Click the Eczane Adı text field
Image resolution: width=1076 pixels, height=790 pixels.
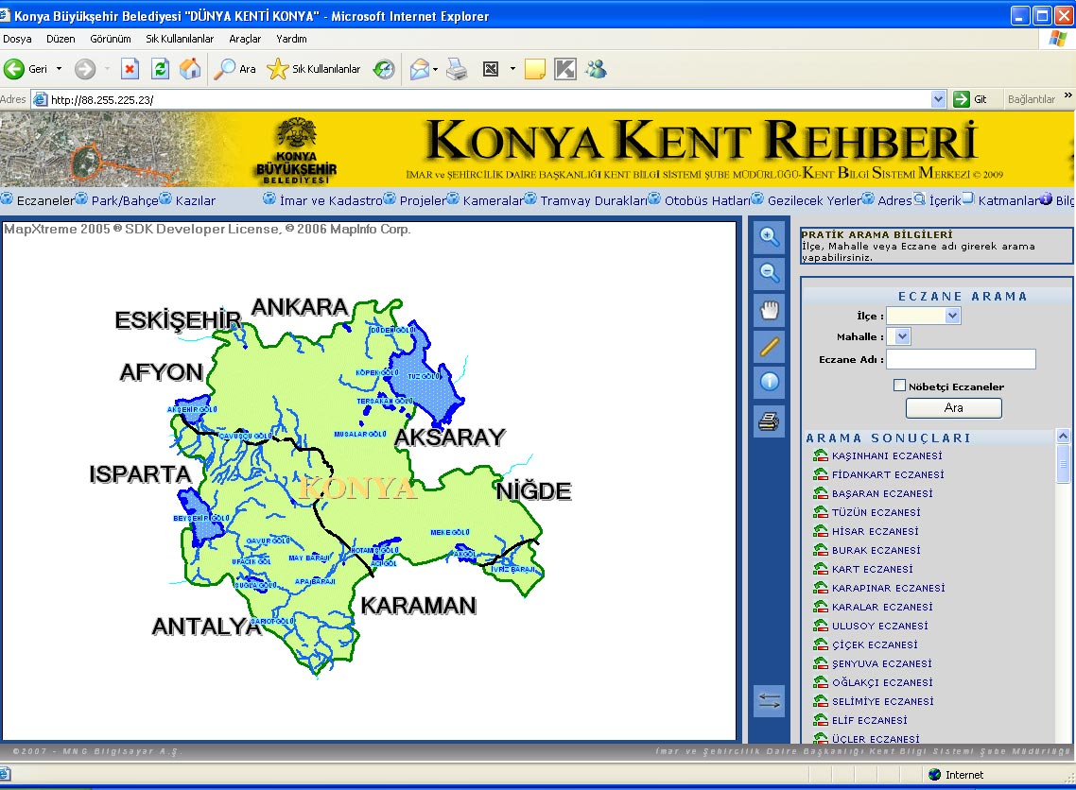click(961, 359)
